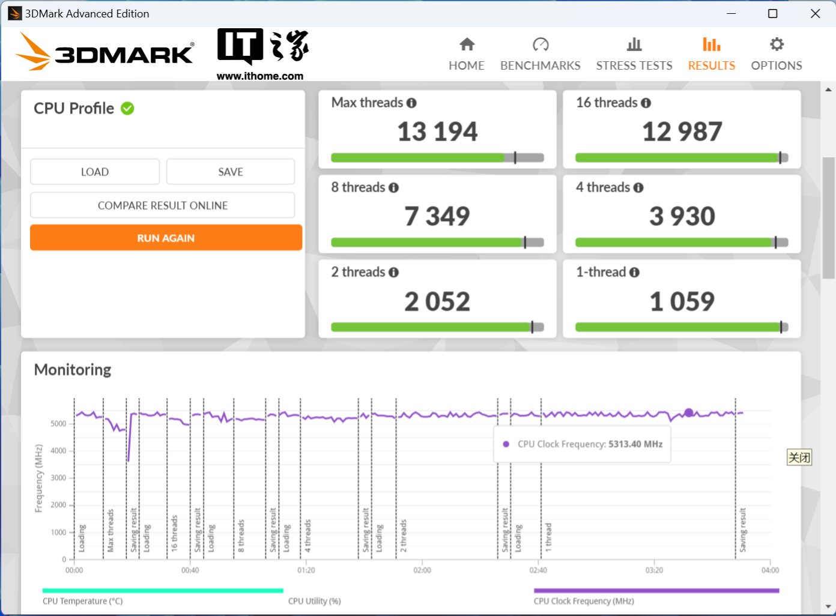Click info icon beside 16 threads
The height and width of the screenshot is (616, 836).
[646, 103]
